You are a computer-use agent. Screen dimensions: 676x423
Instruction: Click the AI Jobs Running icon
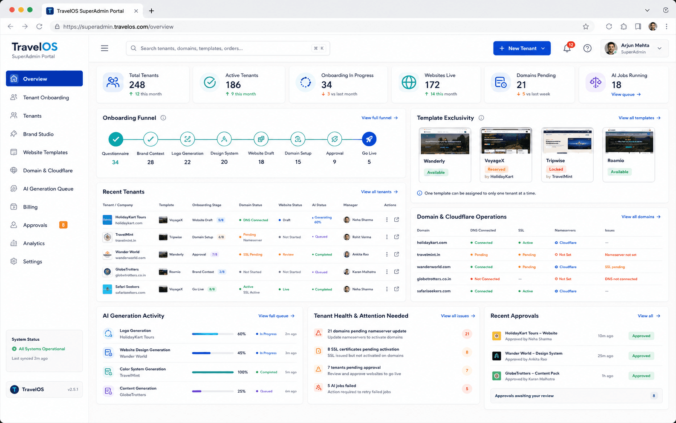[595, 82]
